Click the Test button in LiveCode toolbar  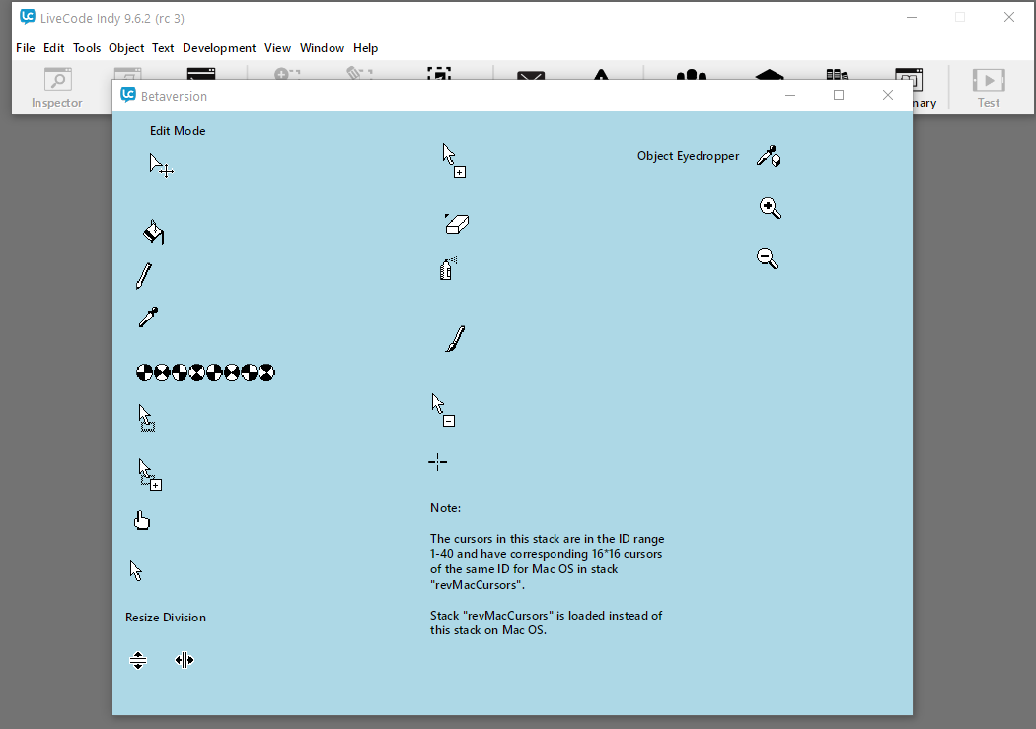pos(989,88)
